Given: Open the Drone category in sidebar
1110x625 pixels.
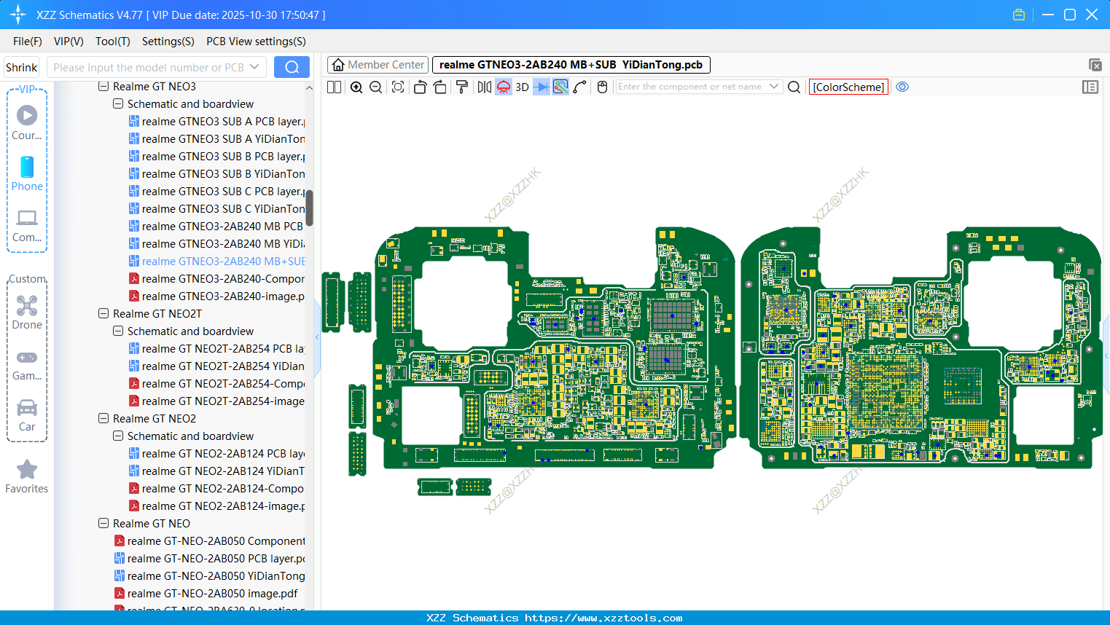Looking at the screenshot, I should click(27, 312).
